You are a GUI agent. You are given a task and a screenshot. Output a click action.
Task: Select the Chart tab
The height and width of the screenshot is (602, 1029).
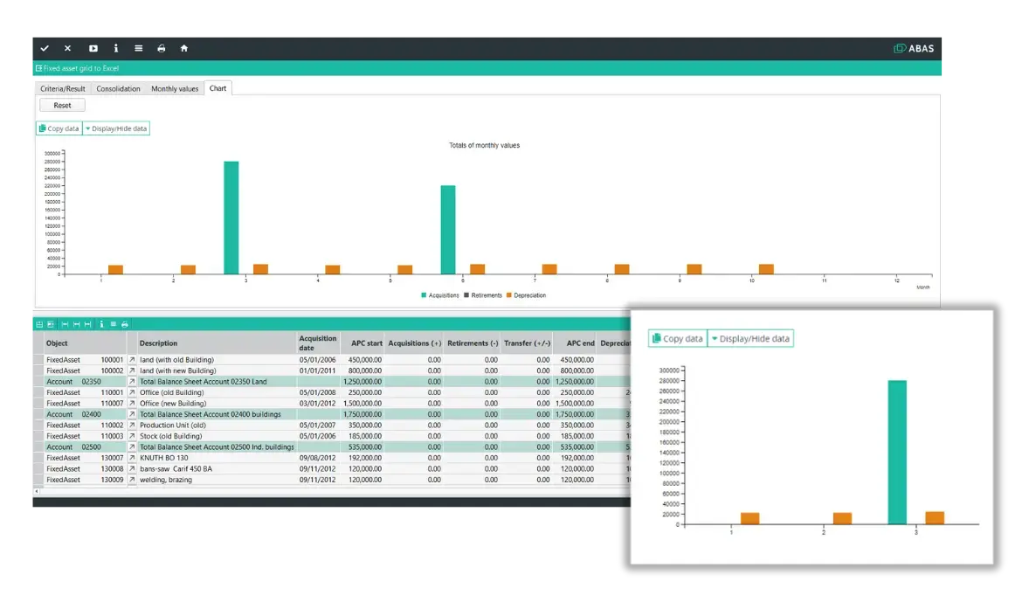coord(218,88)
